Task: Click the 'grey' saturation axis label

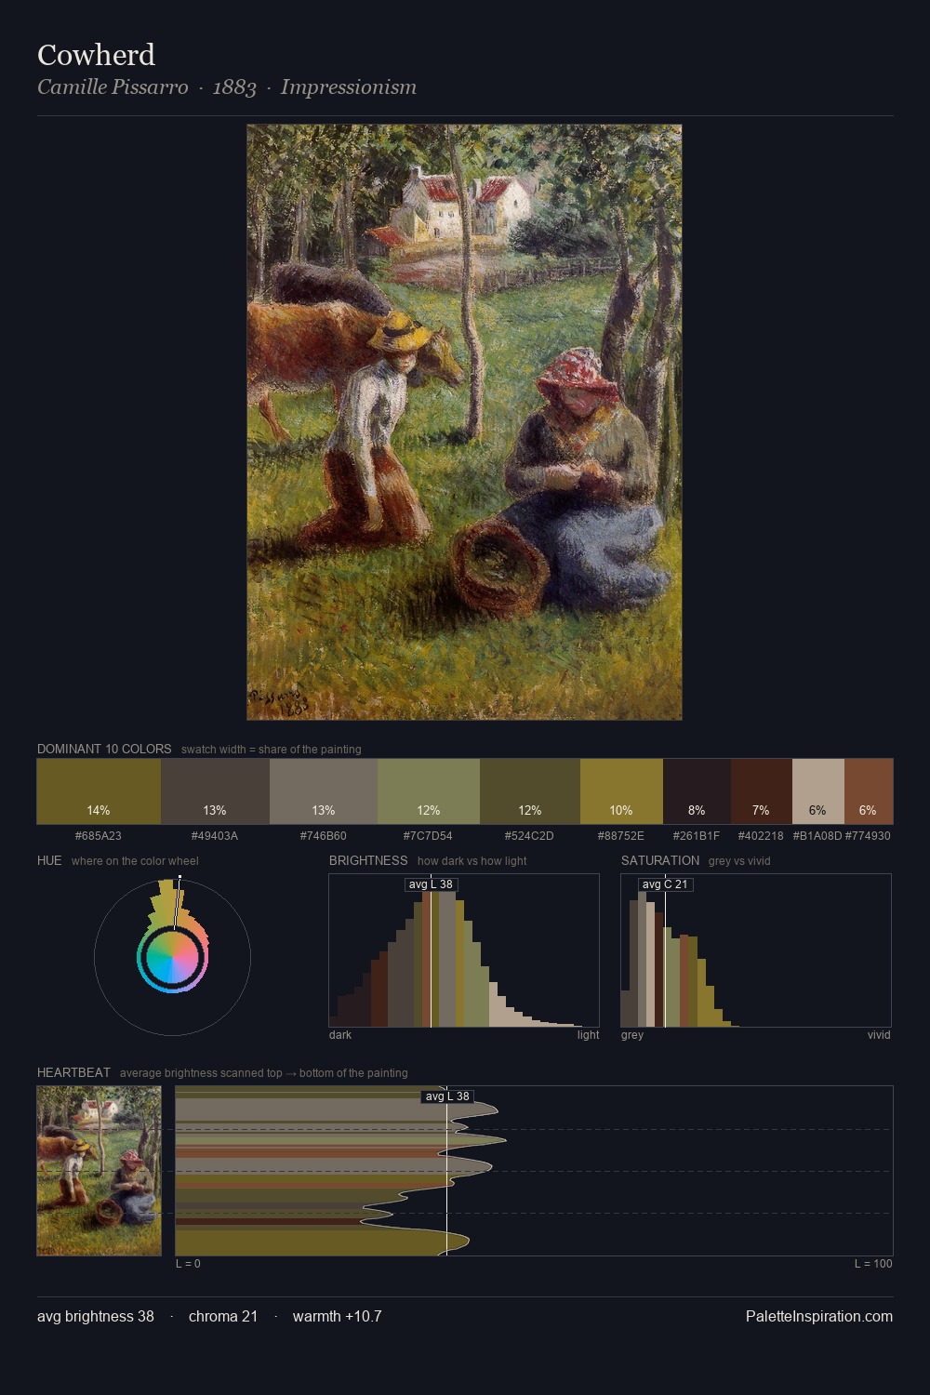Action: 632,1035
